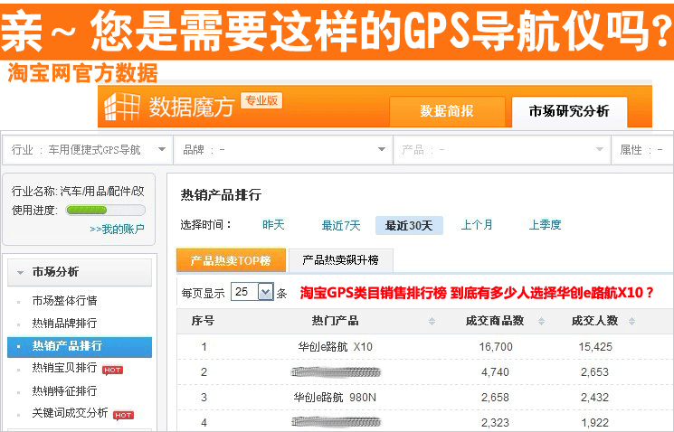Choose the 上季度 time range
The height and width of the screenshot is (432, 674).
pyautogui.click(x=545, y=225)
